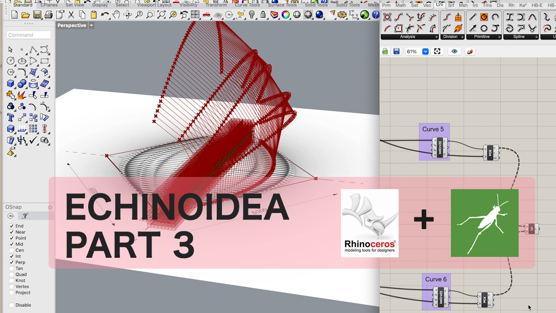The image size is (556, 313).
Task: Toggle Grasshopper preview eye button
Action: (454, 51)
